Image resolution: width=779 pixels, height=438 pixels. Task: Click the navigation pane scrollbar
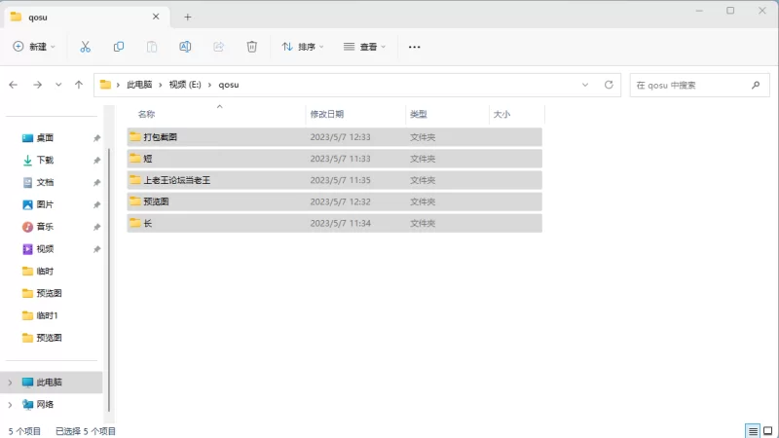109,273
